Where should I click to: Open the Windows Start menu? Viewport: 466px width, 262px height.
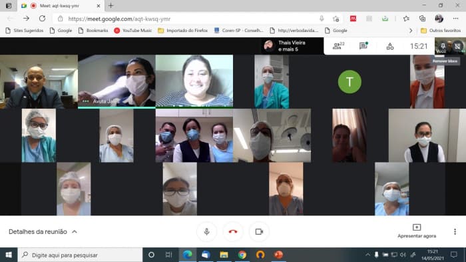(x=9, y=255)
